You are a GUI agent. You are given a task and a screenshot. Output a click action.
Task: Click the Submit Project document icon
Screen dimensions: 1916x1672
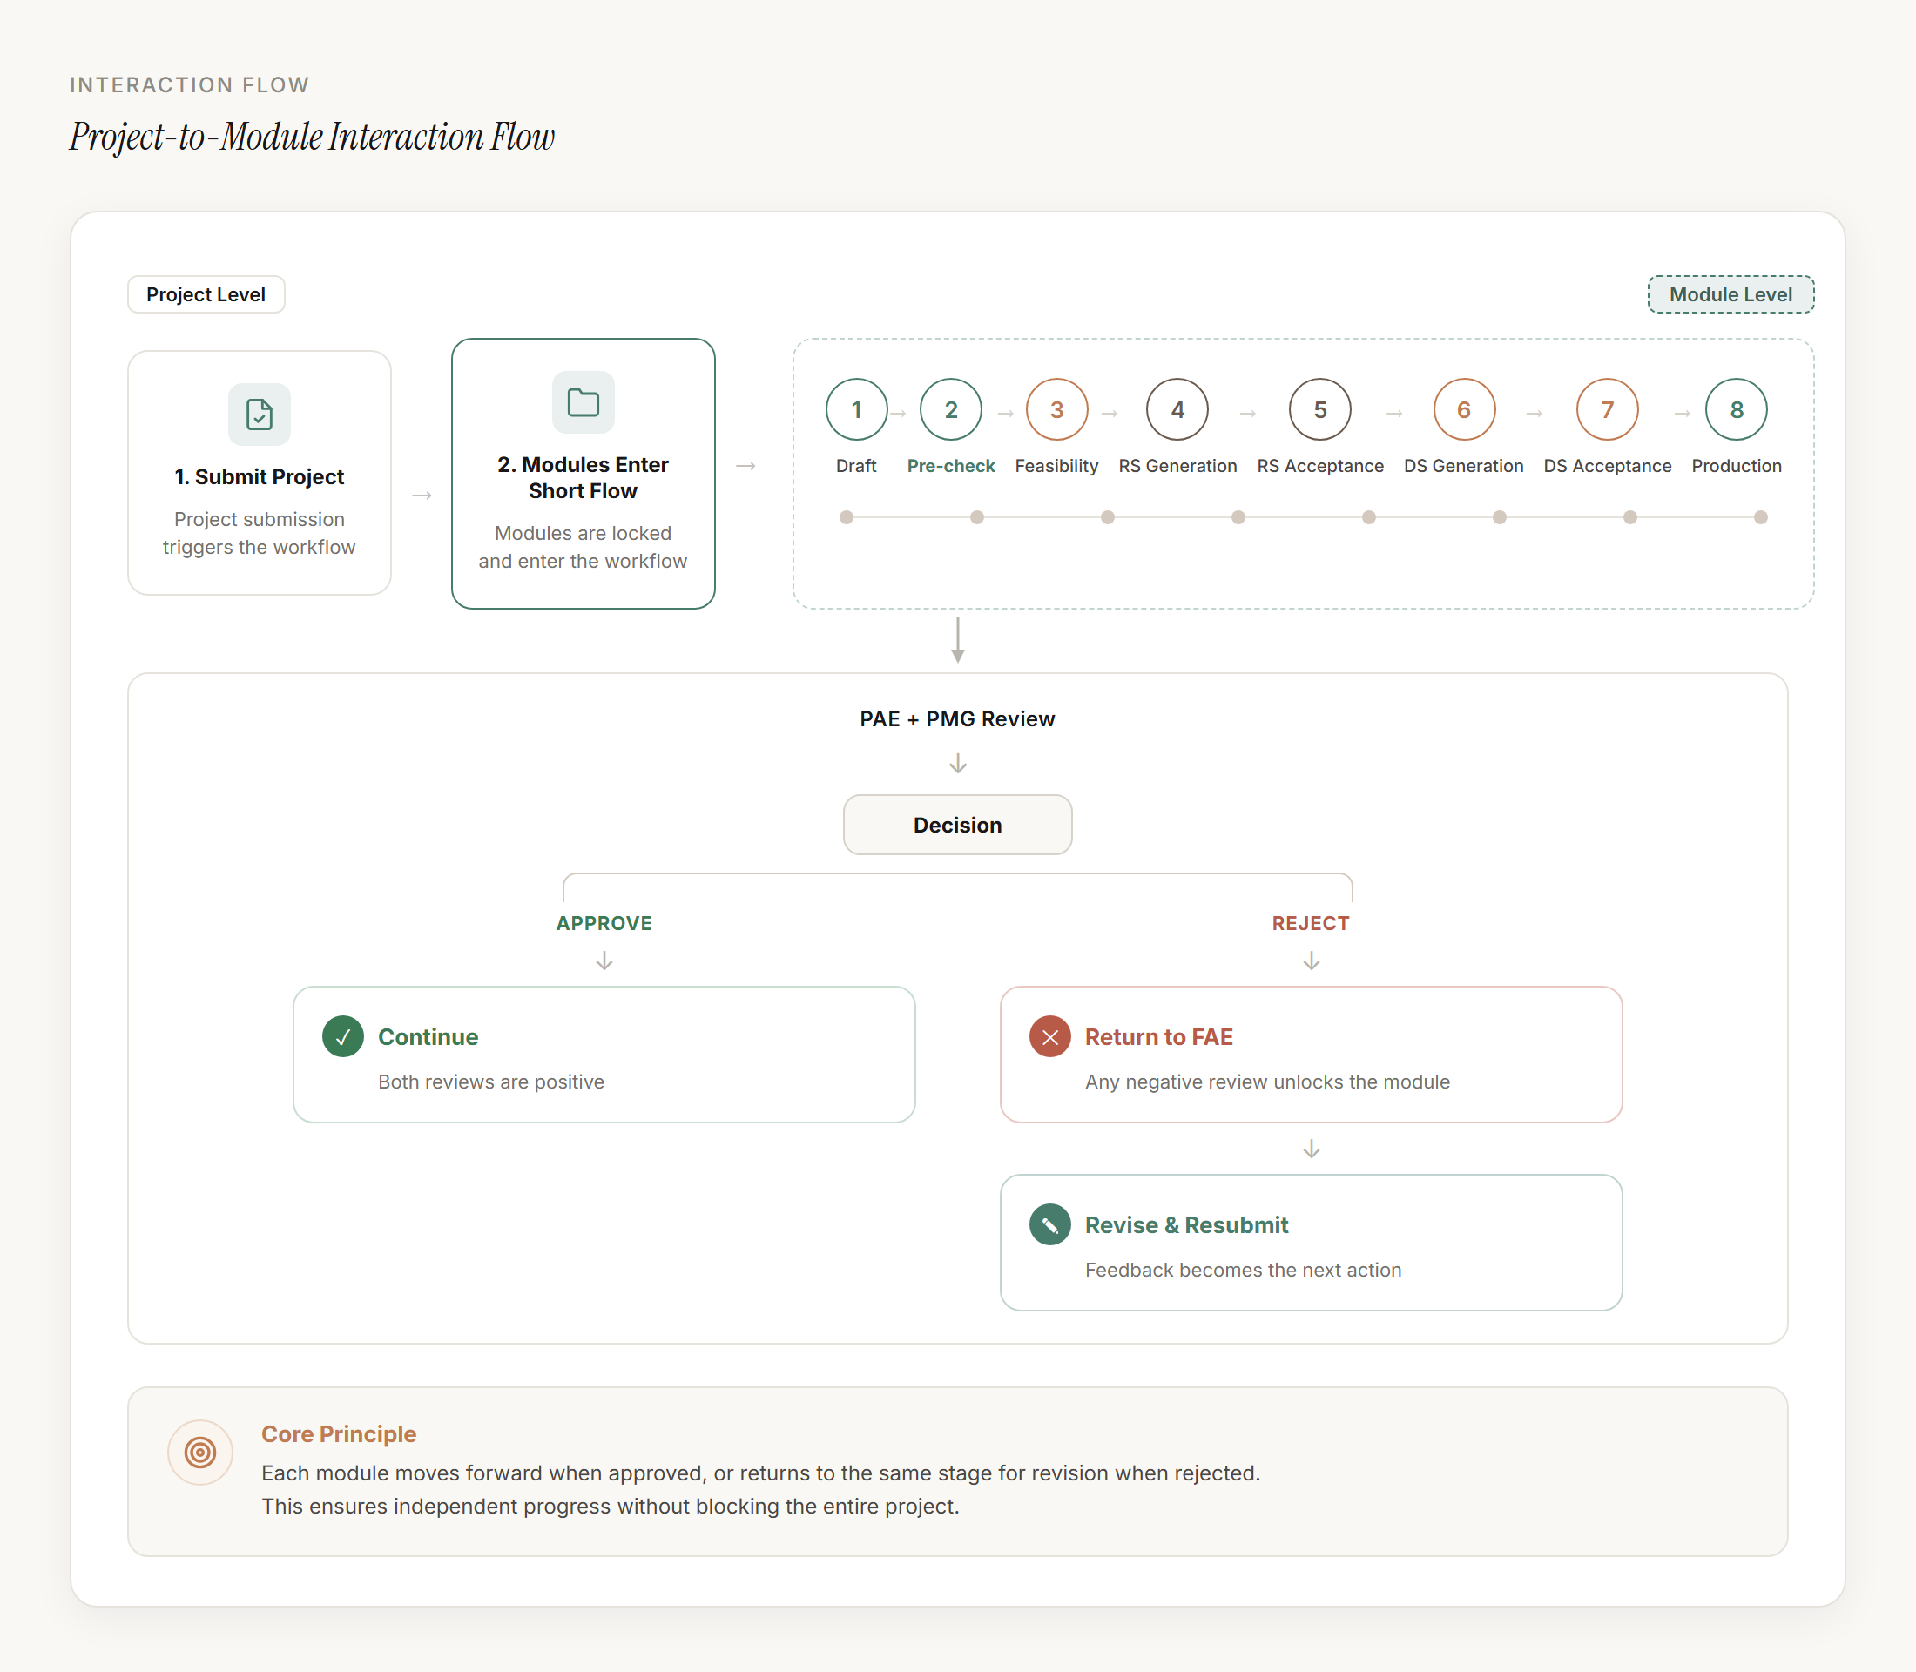click(260, 415)
